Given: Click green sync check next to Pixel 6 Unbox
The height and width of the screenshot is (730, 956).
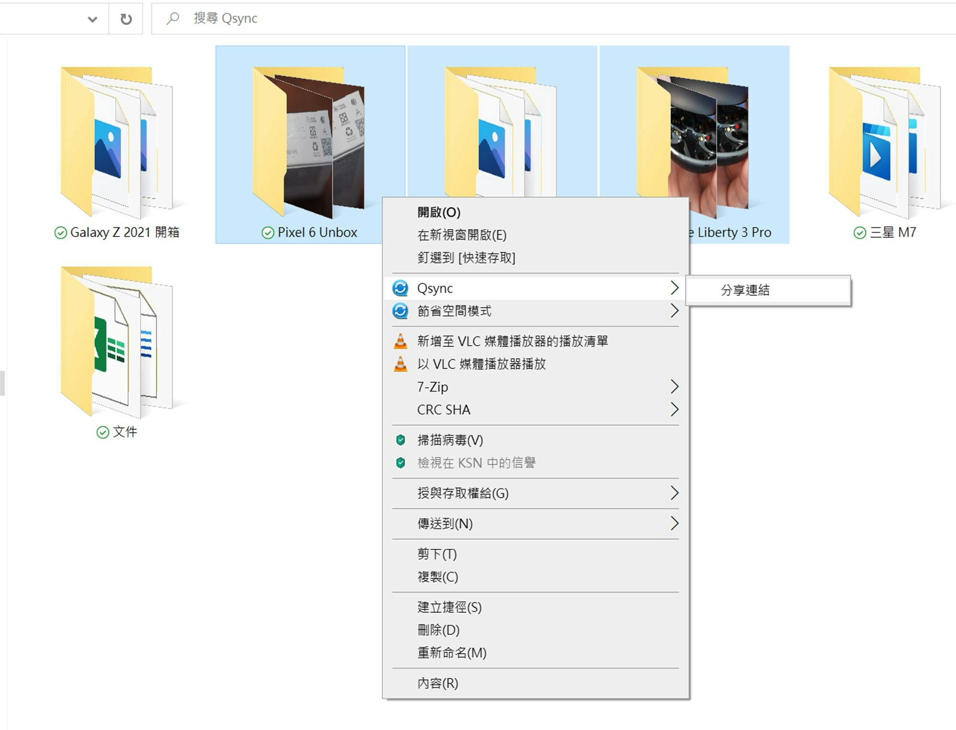Looking at the screenshot, I should 268,233.
